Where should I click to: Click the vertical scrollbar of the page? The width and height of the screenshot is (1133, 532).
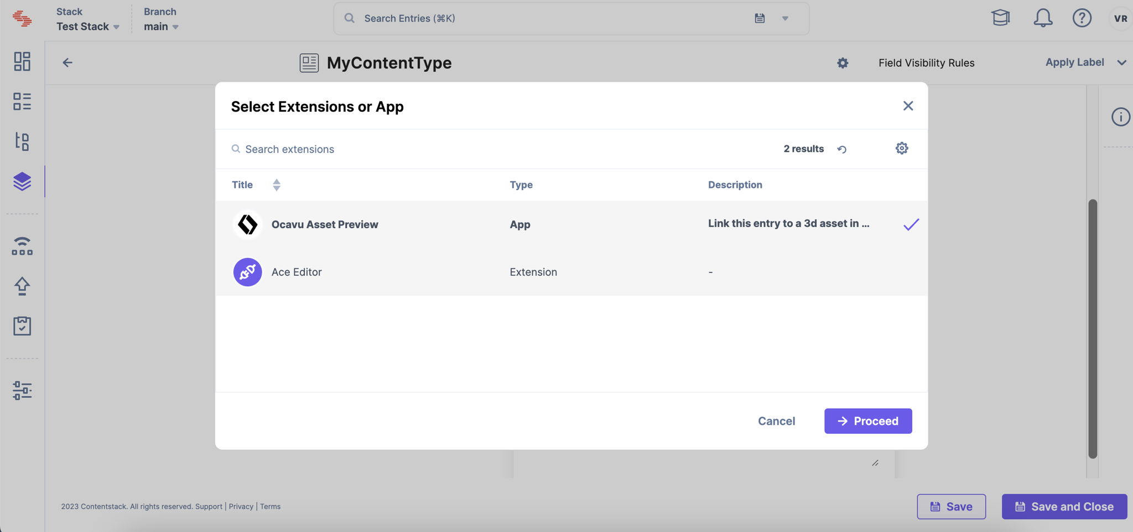(1093, 329)
